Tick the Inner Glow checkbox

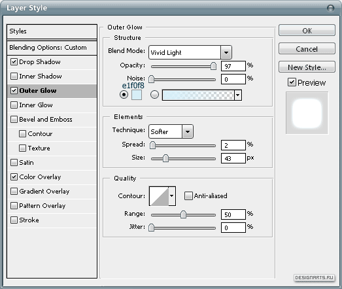pos(14,105)
